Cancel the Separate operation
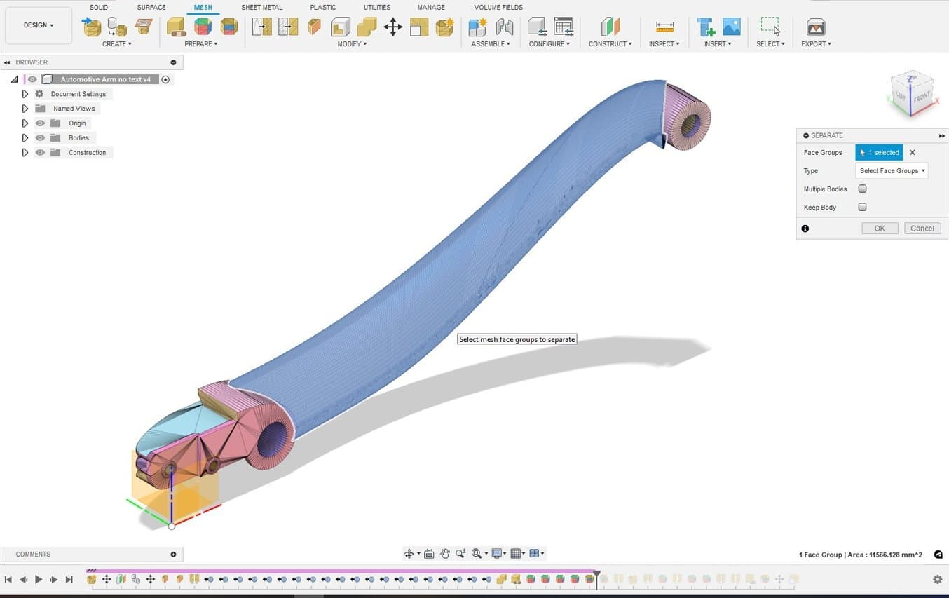The width and height of the screenshot is (949, 598). [x=922, y=228]
